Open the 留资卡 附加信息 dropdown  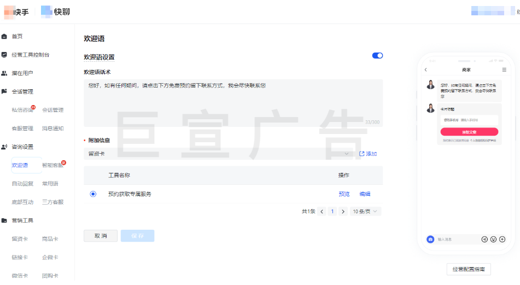click(219, 154)
